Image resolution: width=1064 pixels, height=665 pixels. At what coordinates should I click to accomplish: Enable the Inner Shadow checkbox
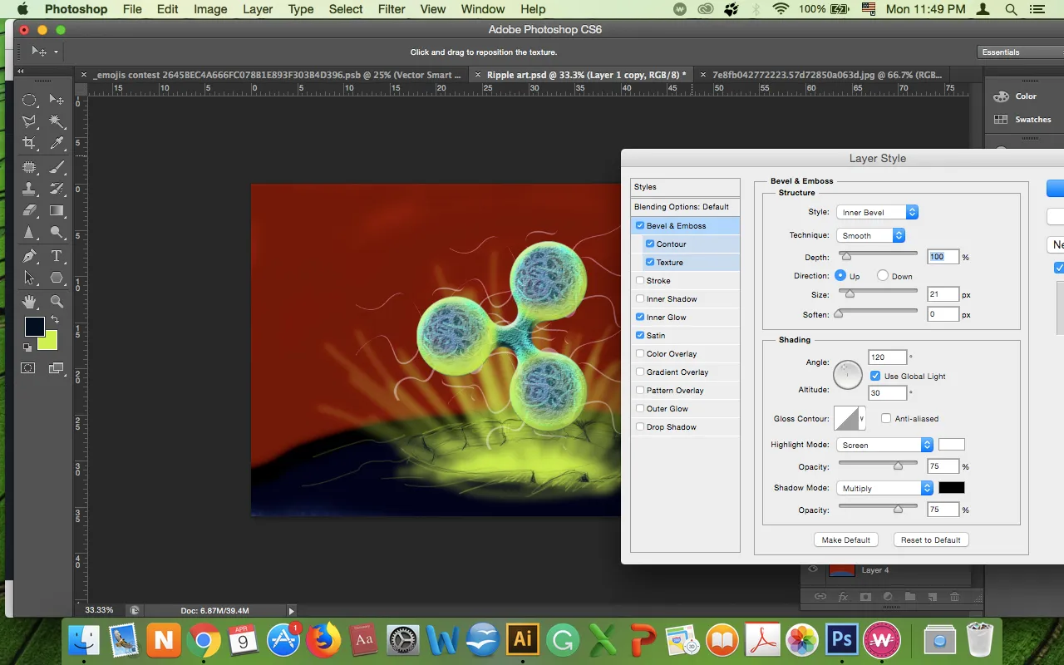(640, 298)
